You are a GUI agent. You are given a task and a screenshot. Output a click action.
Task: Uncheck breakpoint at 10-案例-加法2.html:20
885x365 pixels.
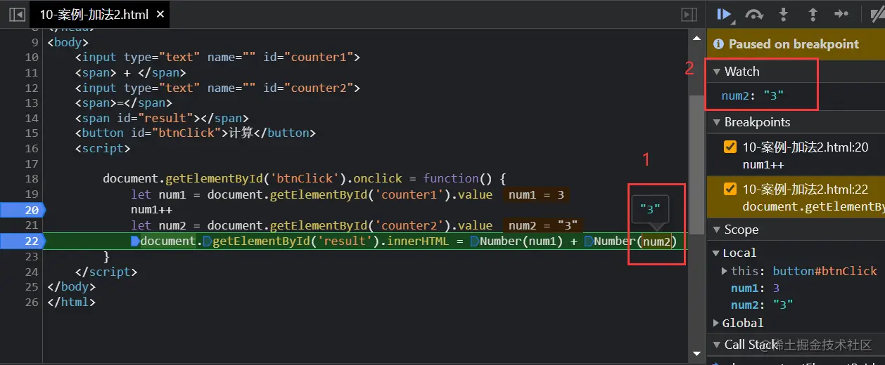pyautogui.click(x=730, y=147)
